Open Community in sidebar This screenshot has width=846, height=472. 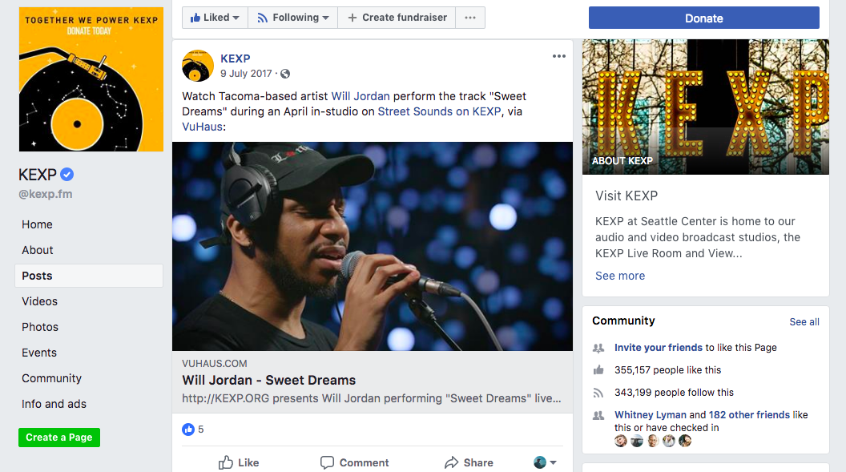coord(51,378)
